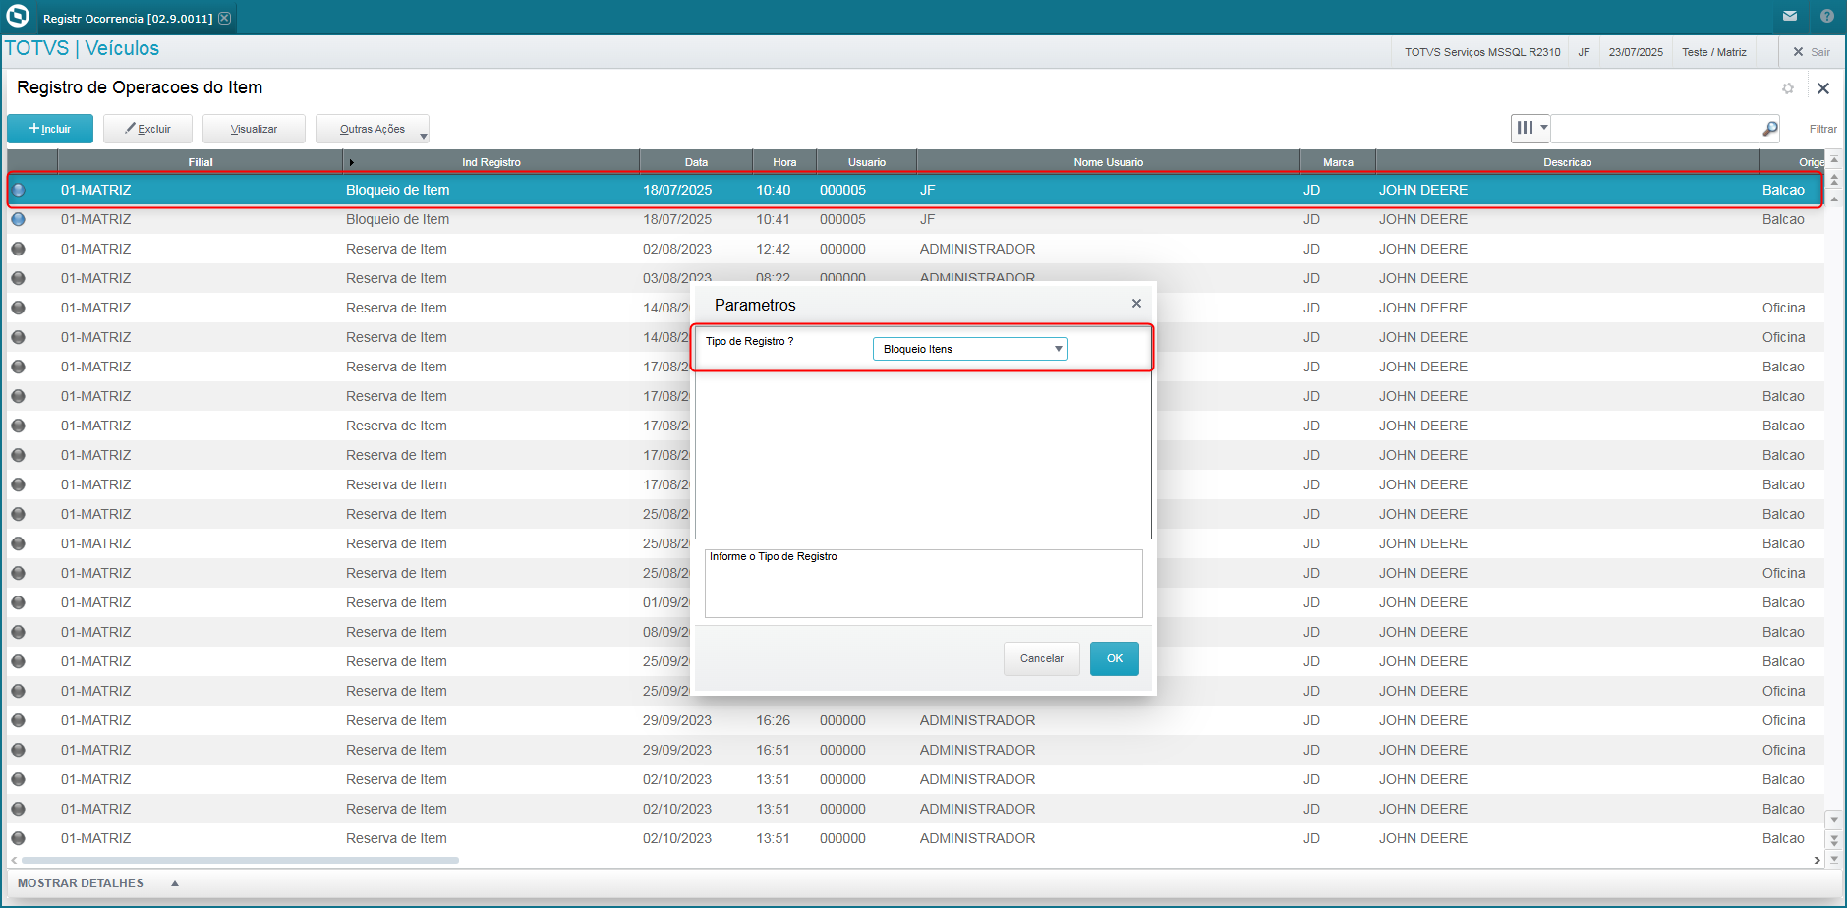Sort by Descricao column header

1567,162
